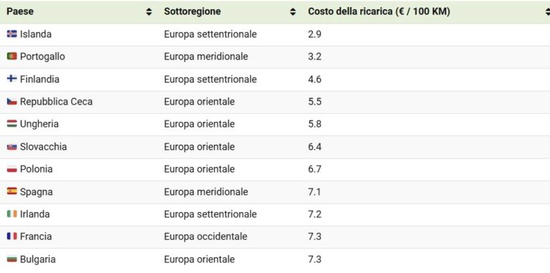This screenshot has height=273, width=550.
Task: Select the Paese column header
Action: (20, 11)
